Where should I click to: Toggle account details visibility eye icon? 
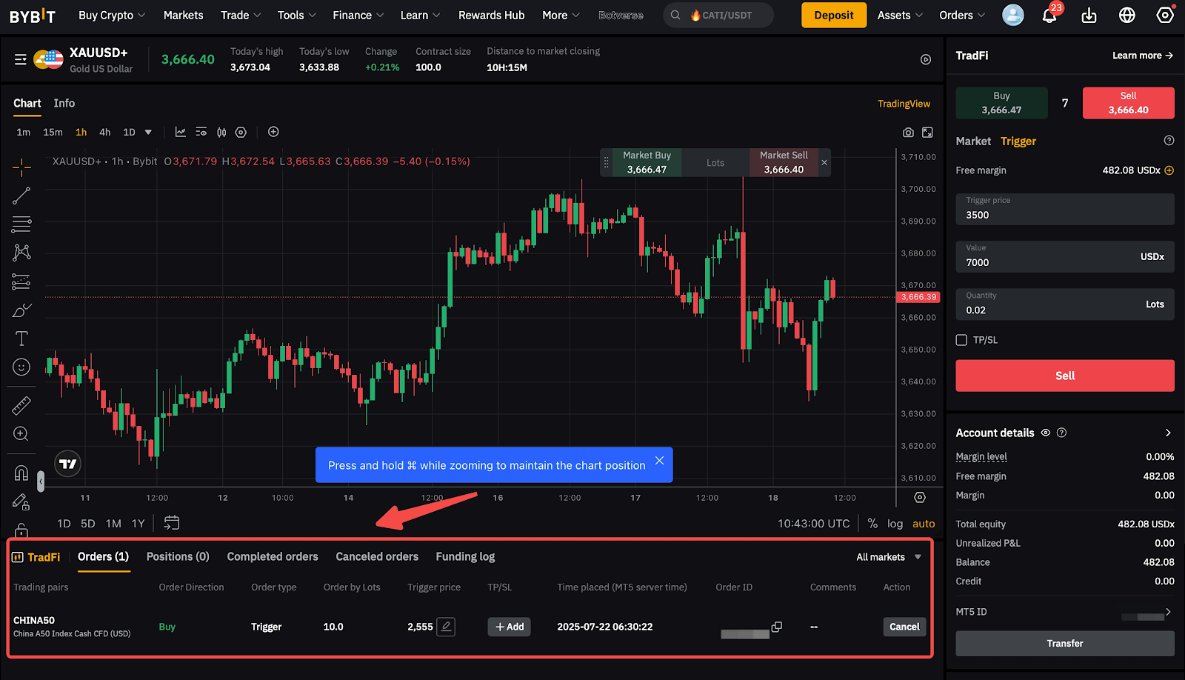tap(1046, 433)
